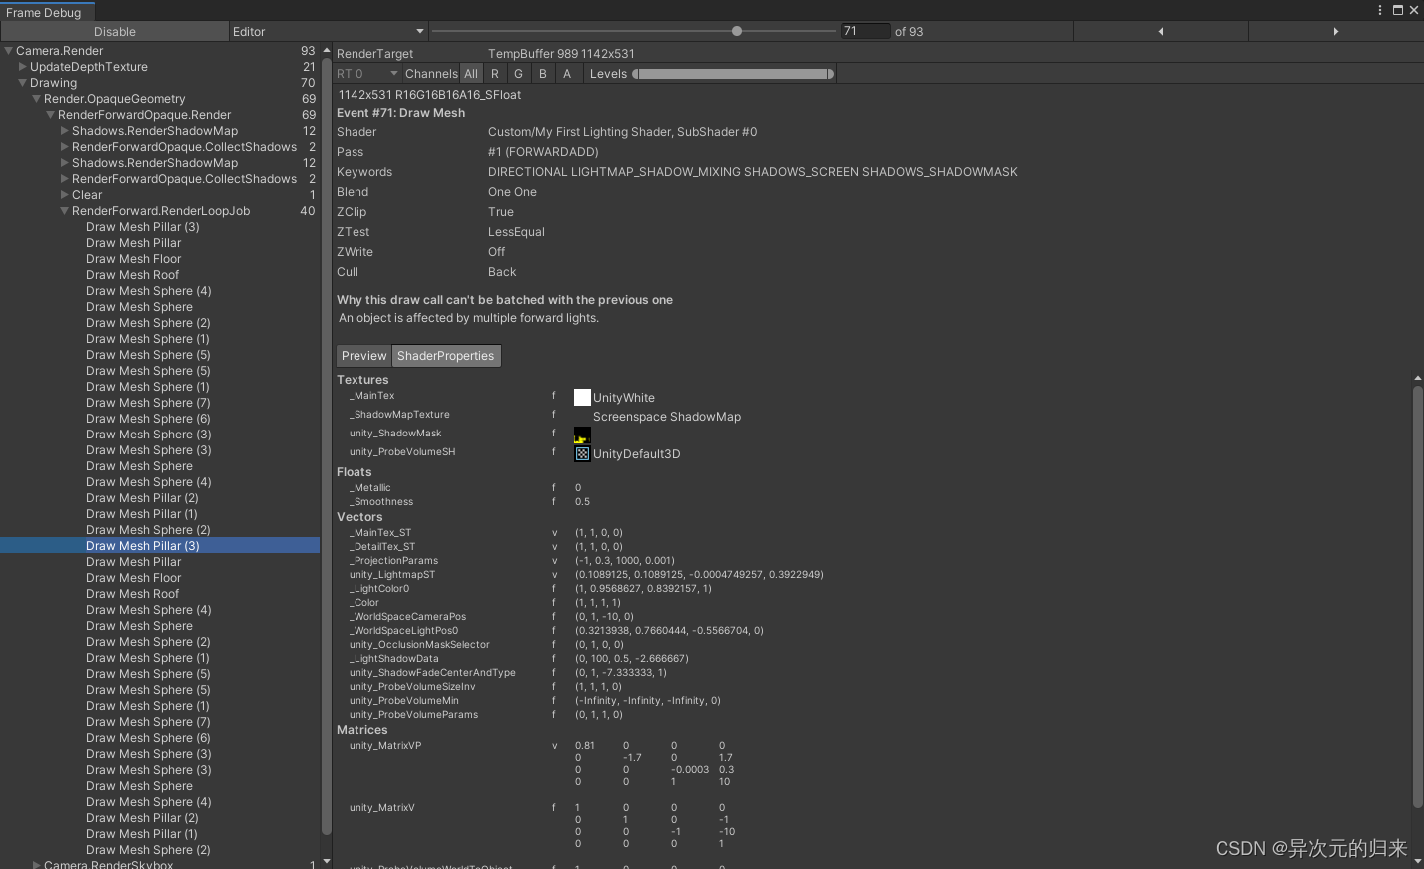Collapse RenderForwardOpaque.Render node
The width and height of the screenshot is (1424, 869).
[x=51, y=115]
